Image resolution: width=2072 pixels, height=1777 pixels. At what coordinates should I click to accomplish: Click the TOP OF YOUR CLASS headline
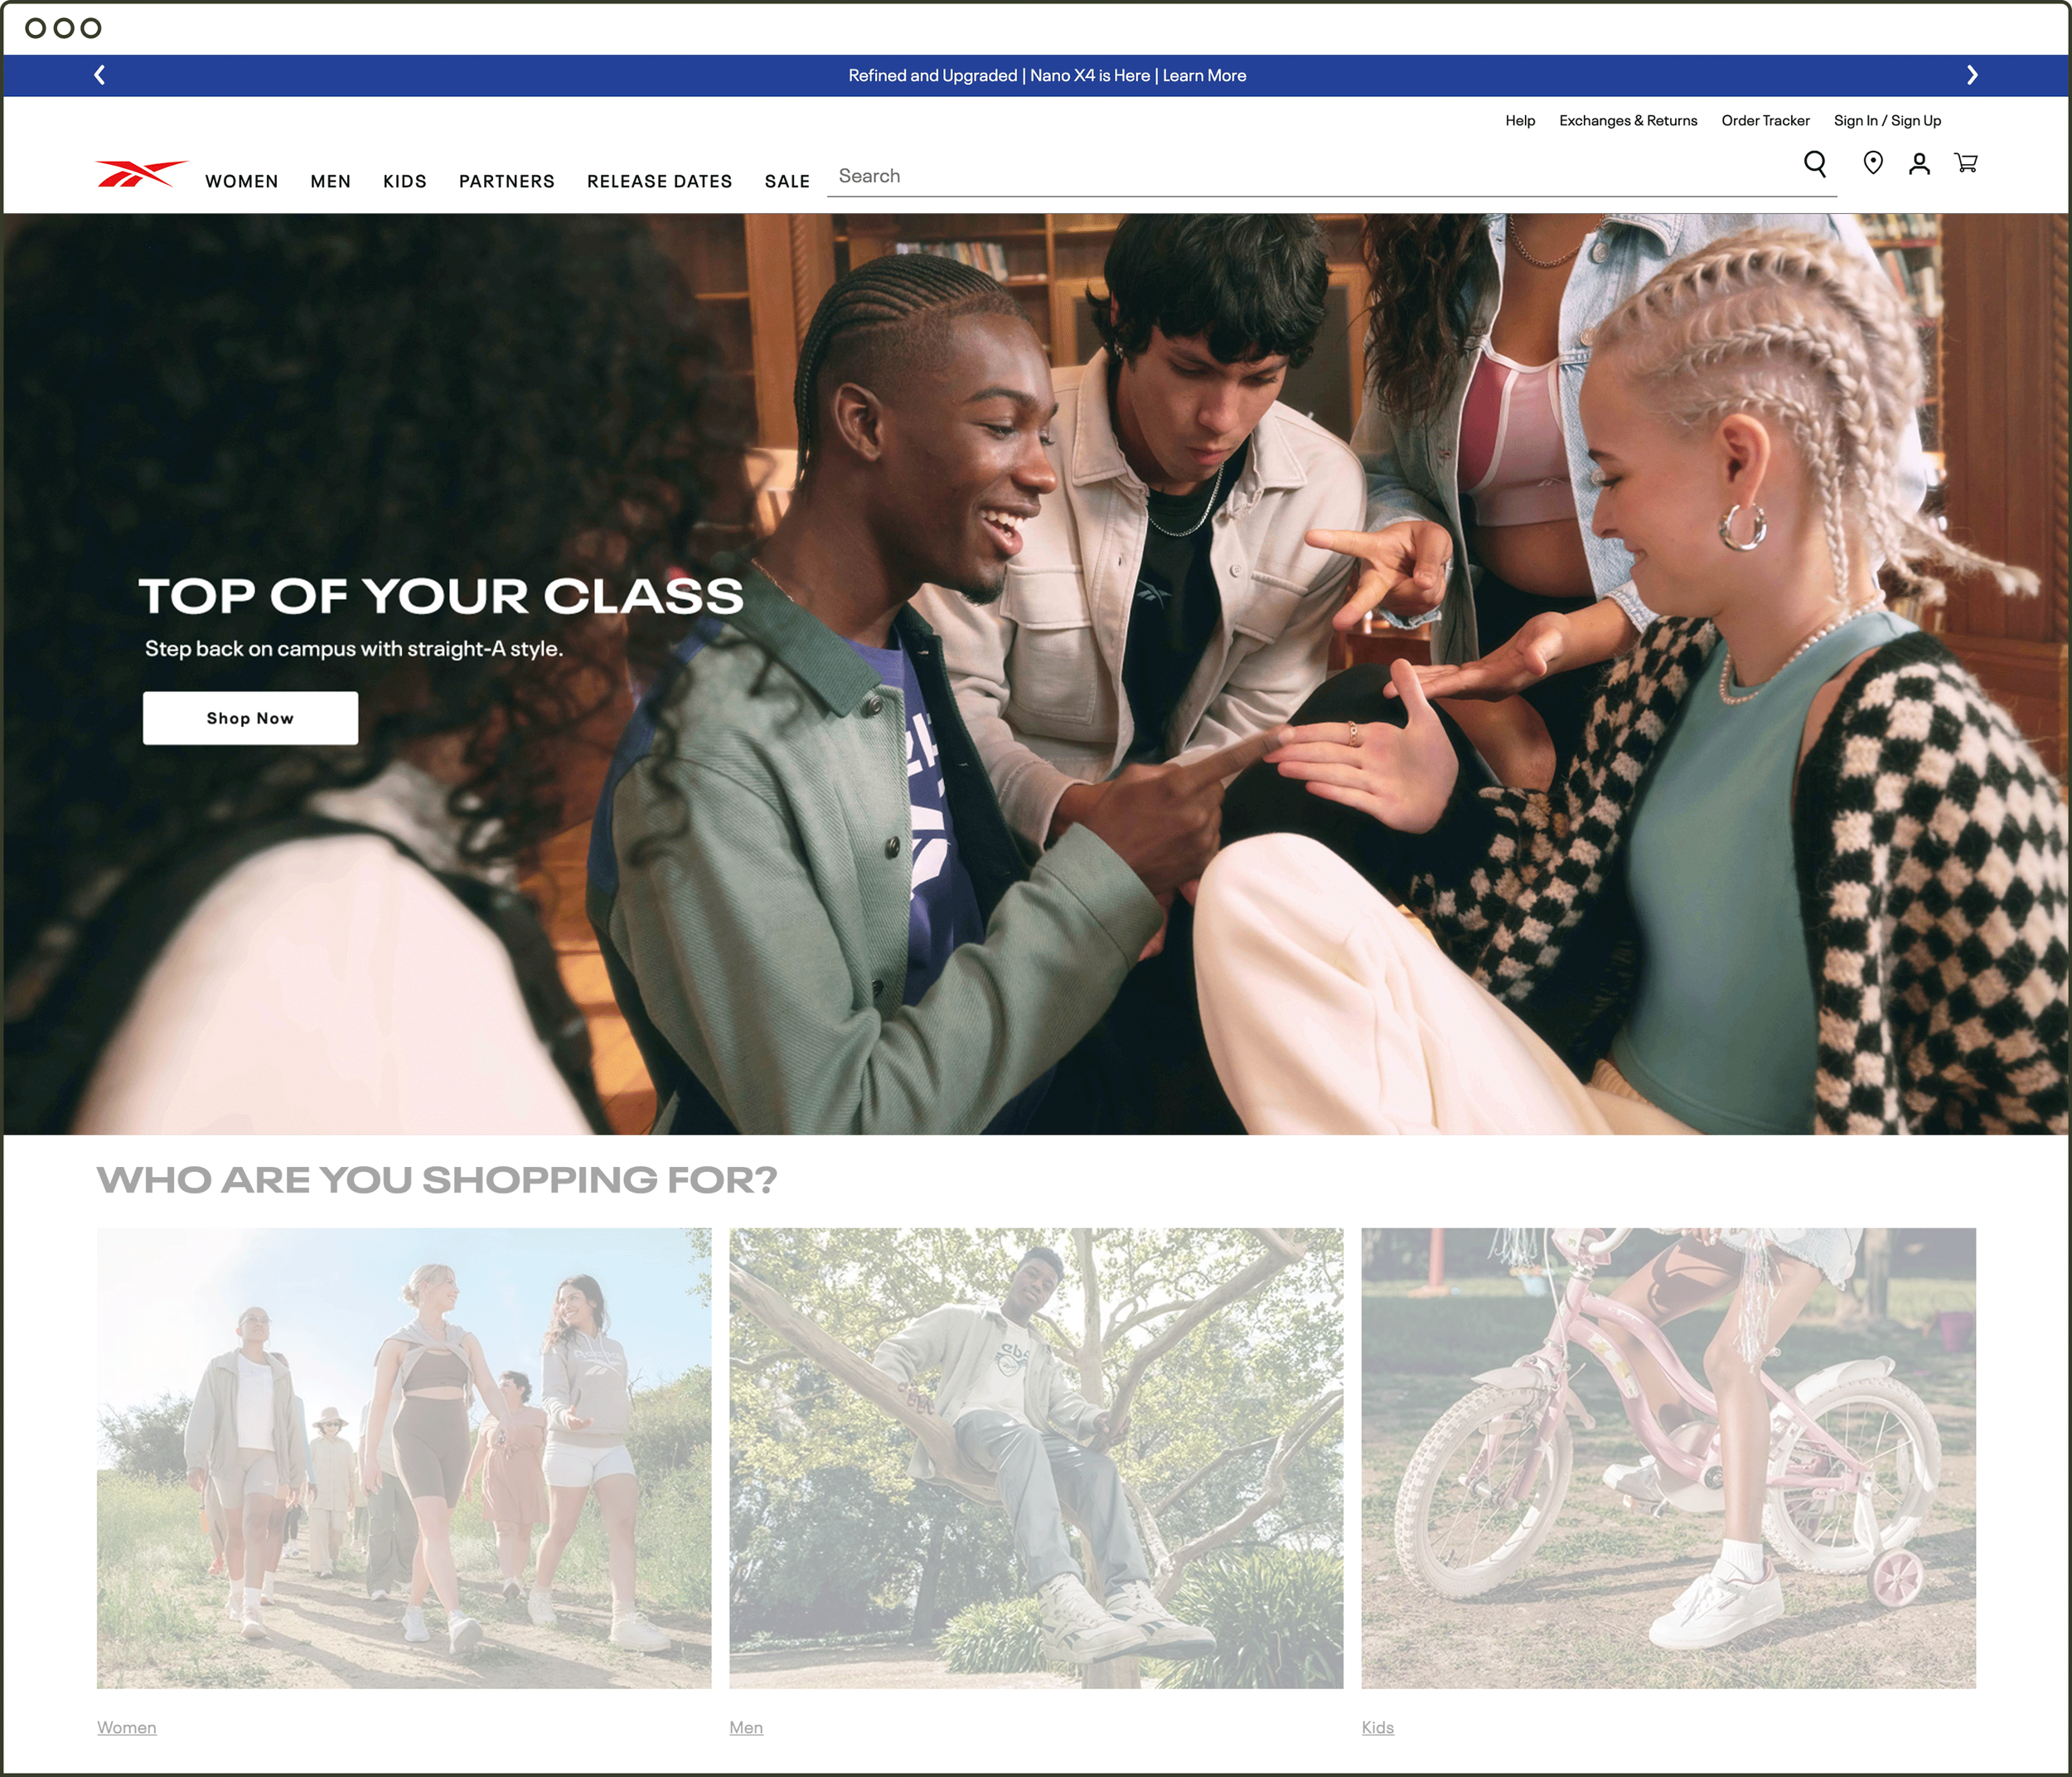[x=441, y=596]
